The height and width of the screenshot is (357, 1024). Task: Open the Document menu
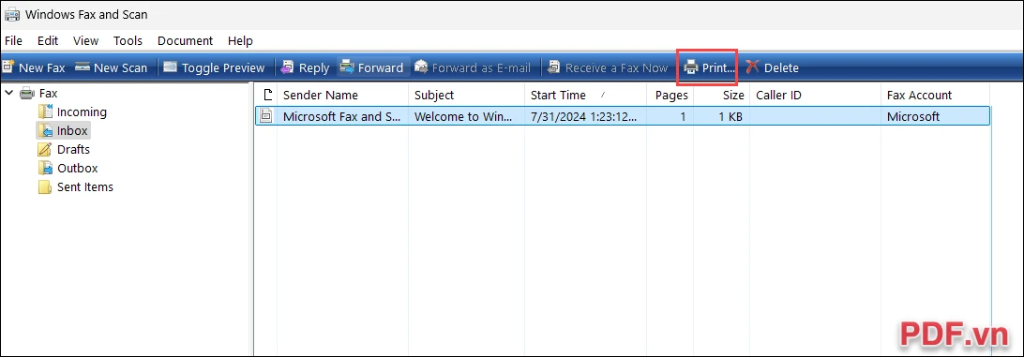click(x=186, y=40)
